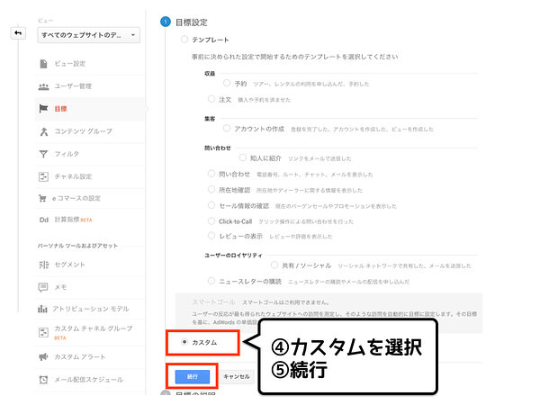
Task: Select the 注文 template radio button
Action: [x=211, y=99]
